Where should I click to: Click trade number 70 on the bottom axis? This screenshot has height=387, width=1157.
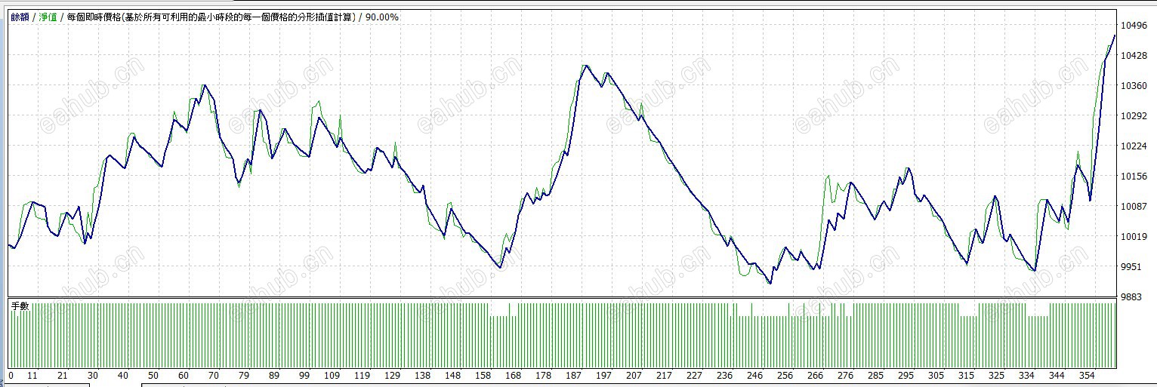click(x=214, y=376)
